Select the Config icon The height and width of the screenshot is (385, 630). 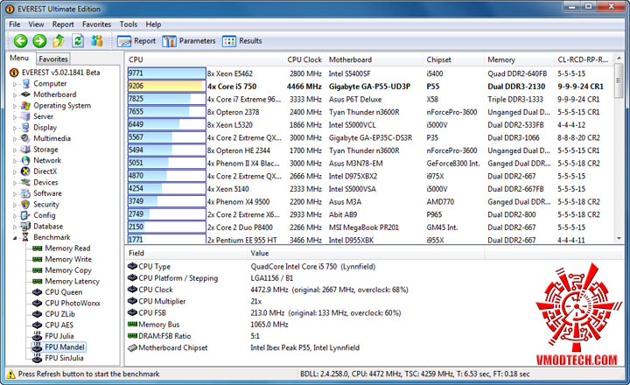25,215
